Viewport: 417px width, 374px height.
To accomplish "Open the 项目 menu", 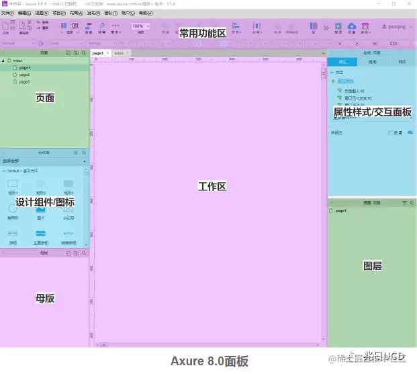I will pos(59,13).
